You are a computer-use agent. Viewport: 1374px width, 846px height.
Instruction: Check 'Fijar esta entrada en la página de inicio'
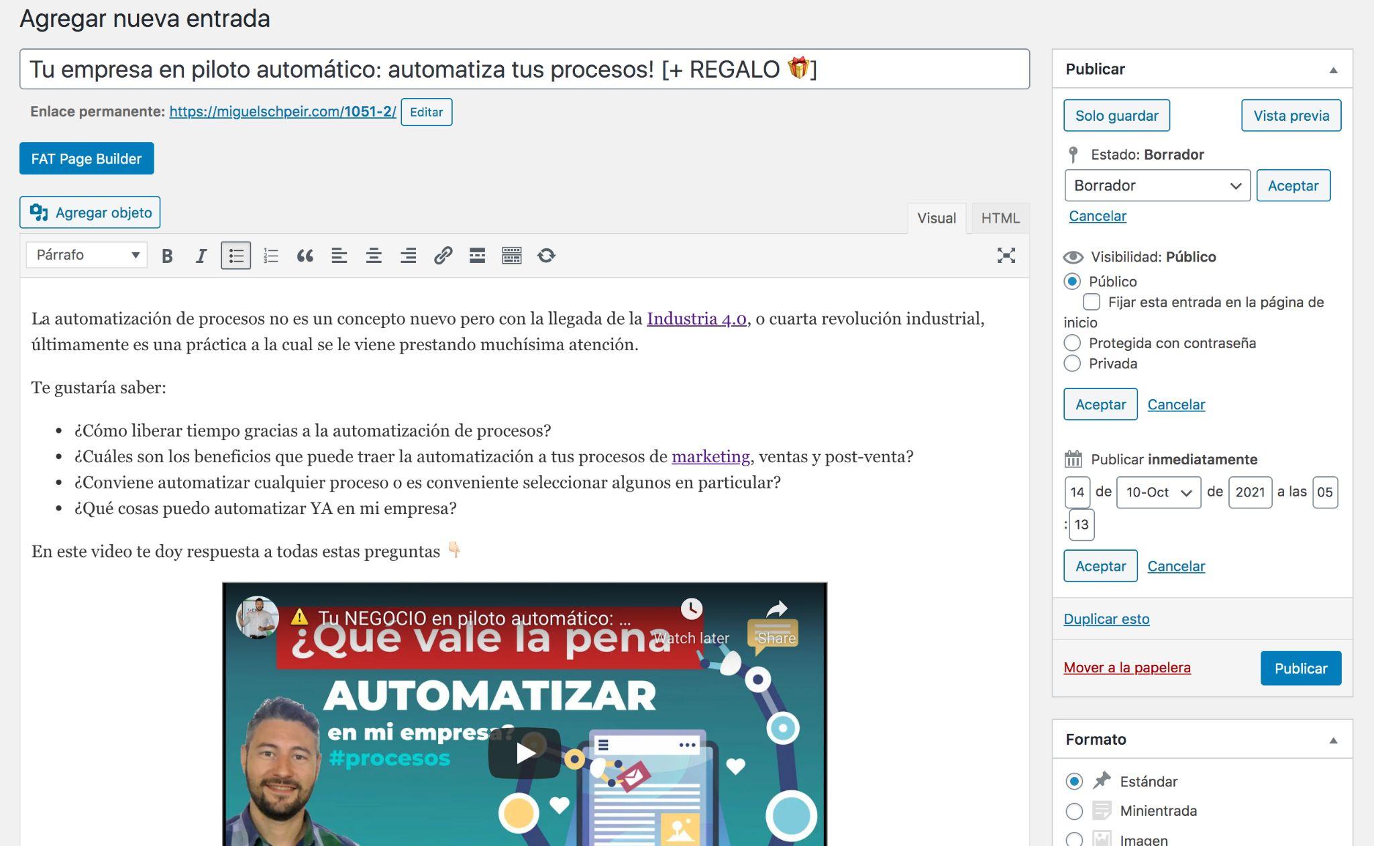click(x=1092, y=302)
